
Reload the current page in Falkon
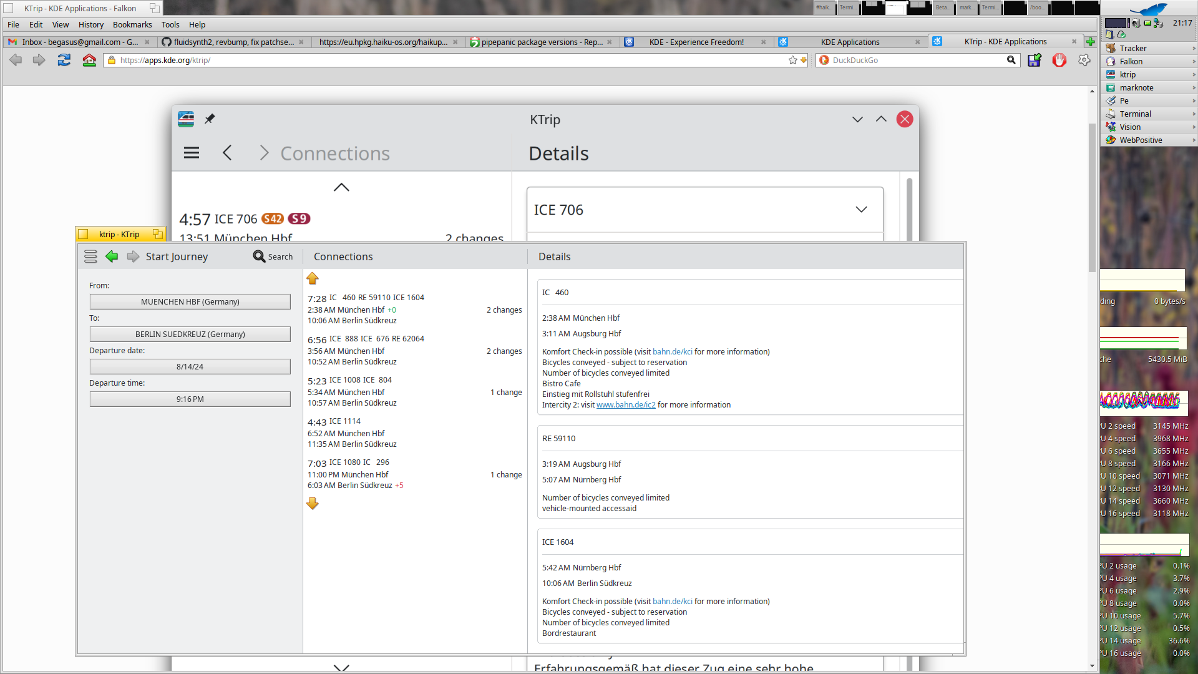coord(64,60)
